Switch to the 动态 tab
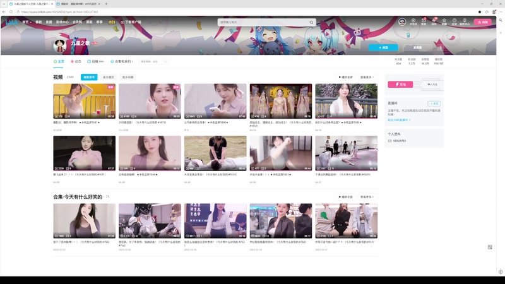 pos(76,61)
